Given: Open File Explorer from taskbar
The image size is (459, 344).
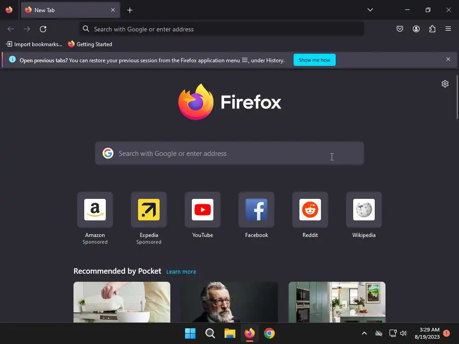Looking at the screenshot, I should coord(230,333).
